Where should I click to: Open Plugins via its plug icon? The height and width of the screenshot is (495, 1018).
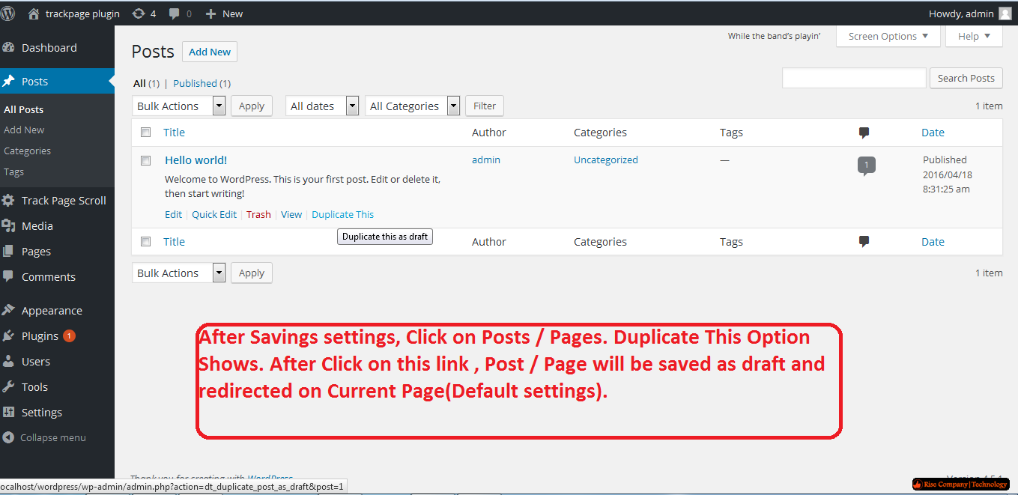[x=9, y=336]
